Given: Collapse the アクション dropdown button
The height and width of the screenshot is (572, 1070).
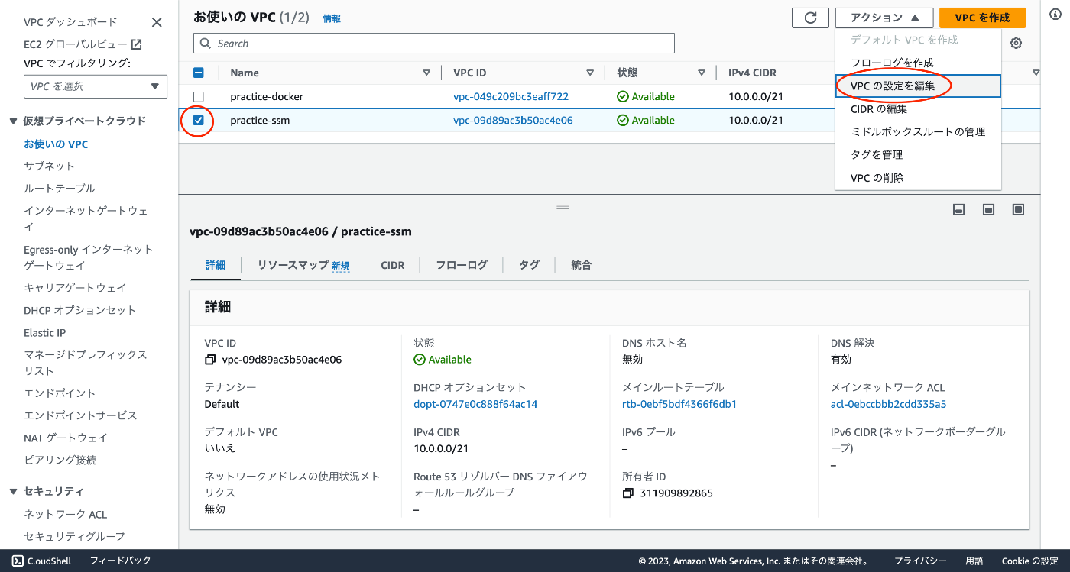Looking at the screenshot, I should point(884,18).
